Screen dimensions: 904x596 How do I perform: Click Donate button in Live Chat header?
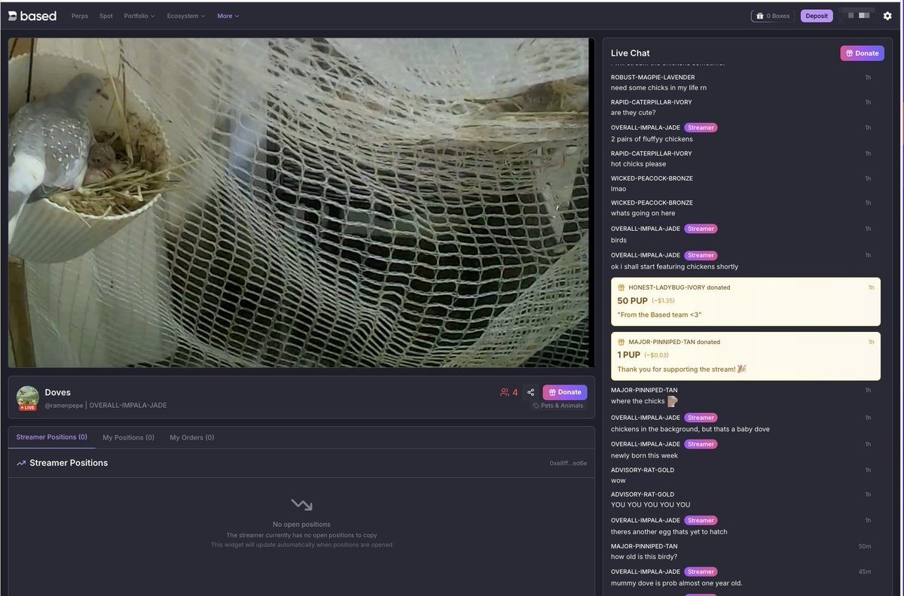862,53
